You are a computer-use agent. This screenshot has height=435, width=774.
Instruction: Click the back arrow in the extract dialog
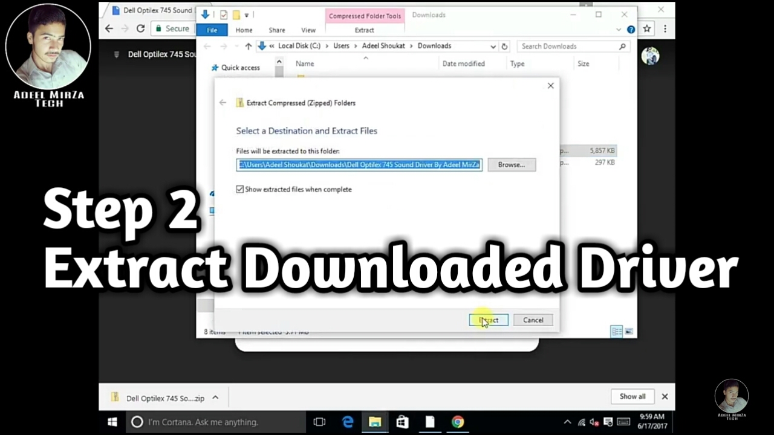tap(223, 103)
